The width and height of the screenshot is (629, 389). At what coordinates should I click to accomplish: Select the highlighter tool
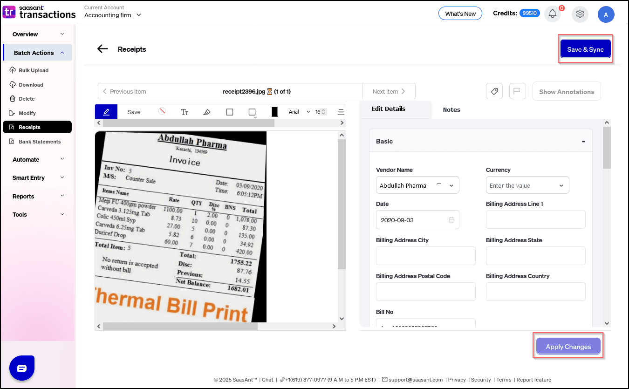pyautogui.click(x=207, y=112)
